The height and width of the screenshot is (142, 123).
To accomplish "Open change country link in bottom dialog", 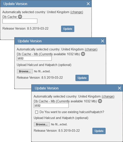I will click(x=108, y=96).
